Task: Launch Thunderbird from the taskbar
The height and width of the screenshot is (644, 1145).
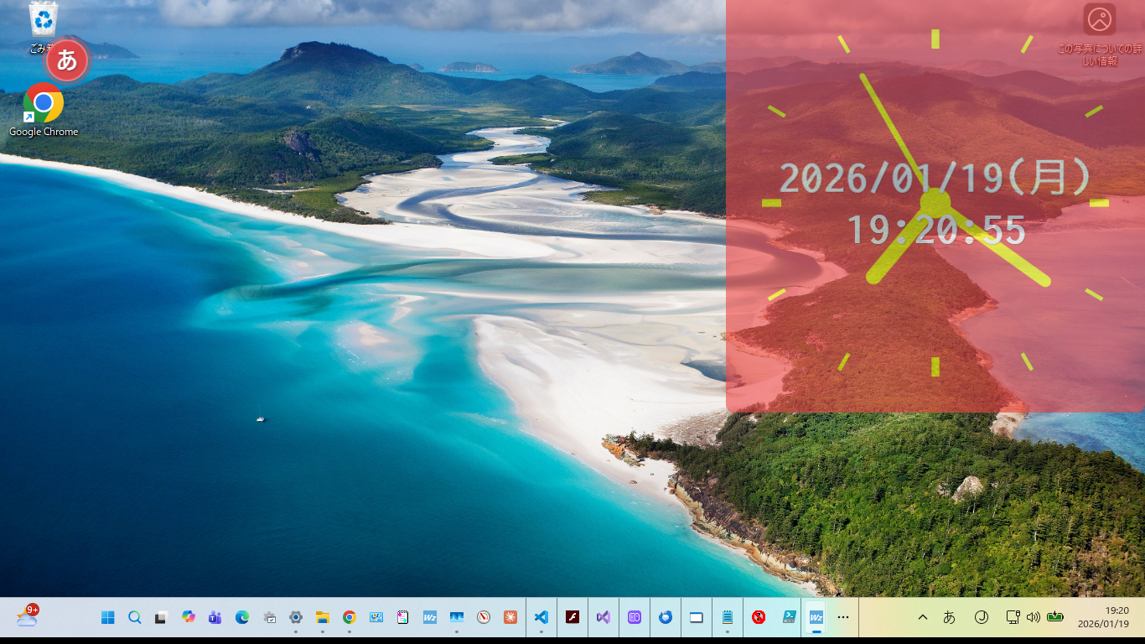Action: coord(665,617)
